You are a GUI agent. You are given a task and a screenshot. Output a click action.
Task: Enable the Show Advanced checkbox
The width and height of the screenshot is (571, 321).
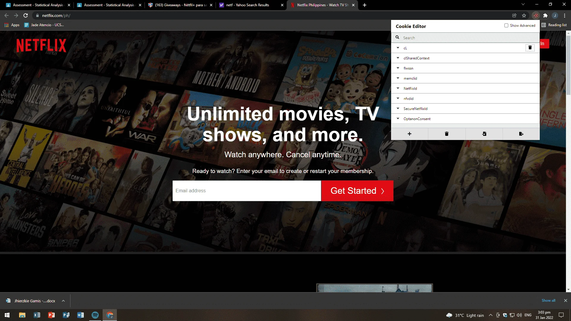point(506,26)
